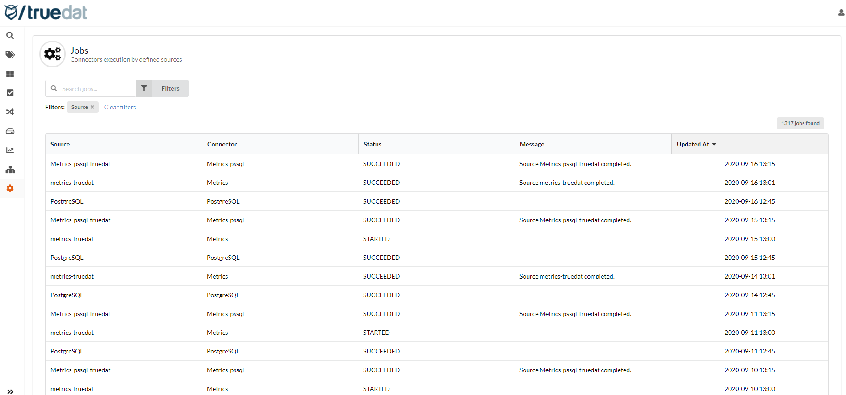Screen dimensions: 846x395
Task: Open the sitemap hierarchy icon in sidebar
Action: (10, 170)
